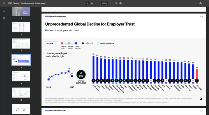Click the zoom in plus button
Image resolution: width=209 pixels, height=115 pixels.
[x=110, y=3]
